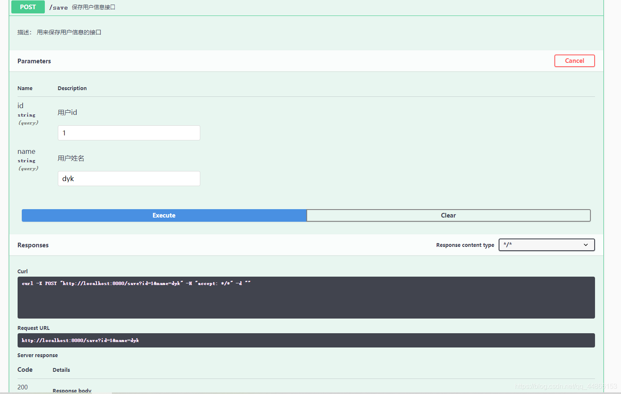Click the 用户id description label
The height and width of the screenshot is (394, 621).
point(67,112)
